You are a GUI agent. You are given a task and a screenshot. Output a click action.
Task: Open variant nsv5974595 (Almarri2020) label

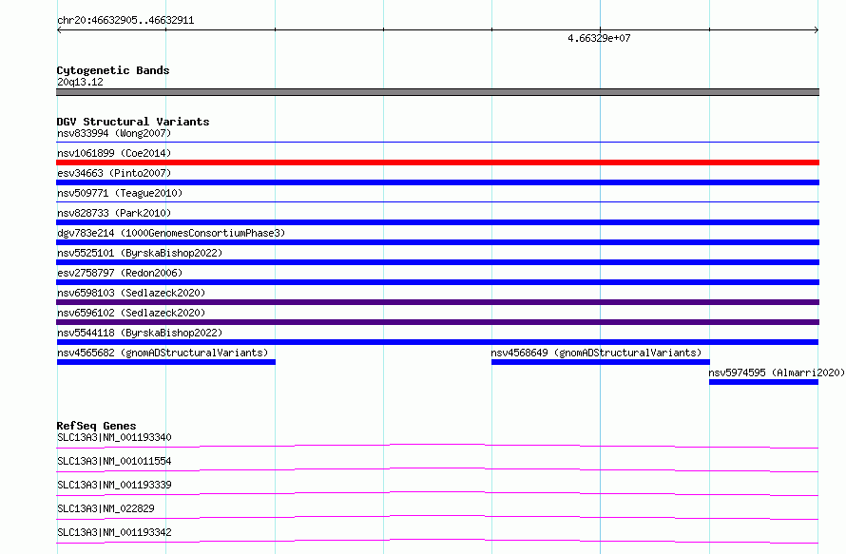pos(777,373)
